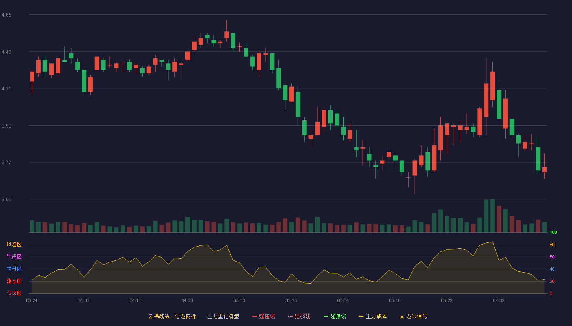Click the 云梯战法 主力量化模型 legend title
The width and height of the screenshot is (572, 326).
[193, 316]
